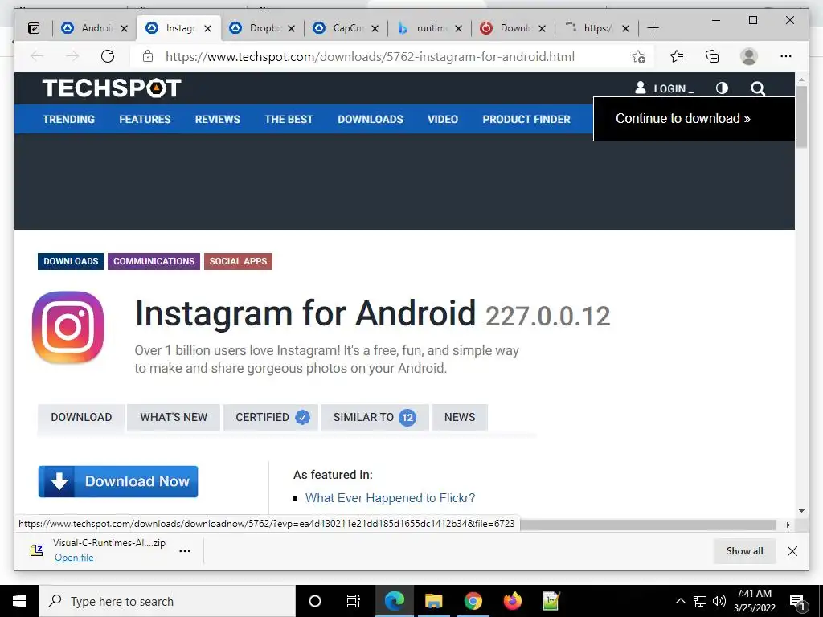Toggle TechSpot dark mode contrast icon
823x617 pixels.
(723, 88)
